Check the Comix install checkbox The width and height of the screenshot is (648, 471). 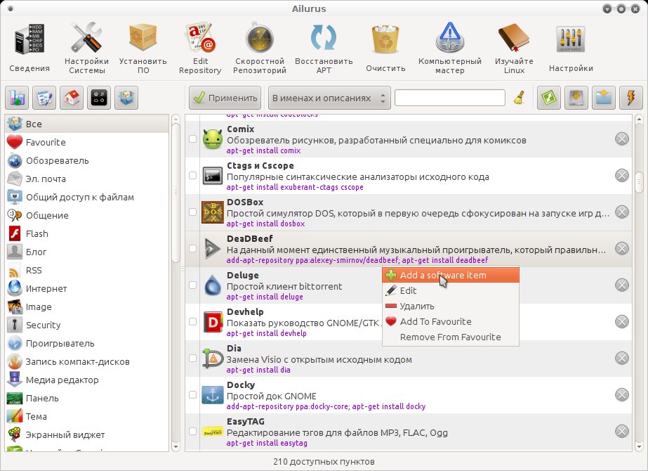pos(192,138)
